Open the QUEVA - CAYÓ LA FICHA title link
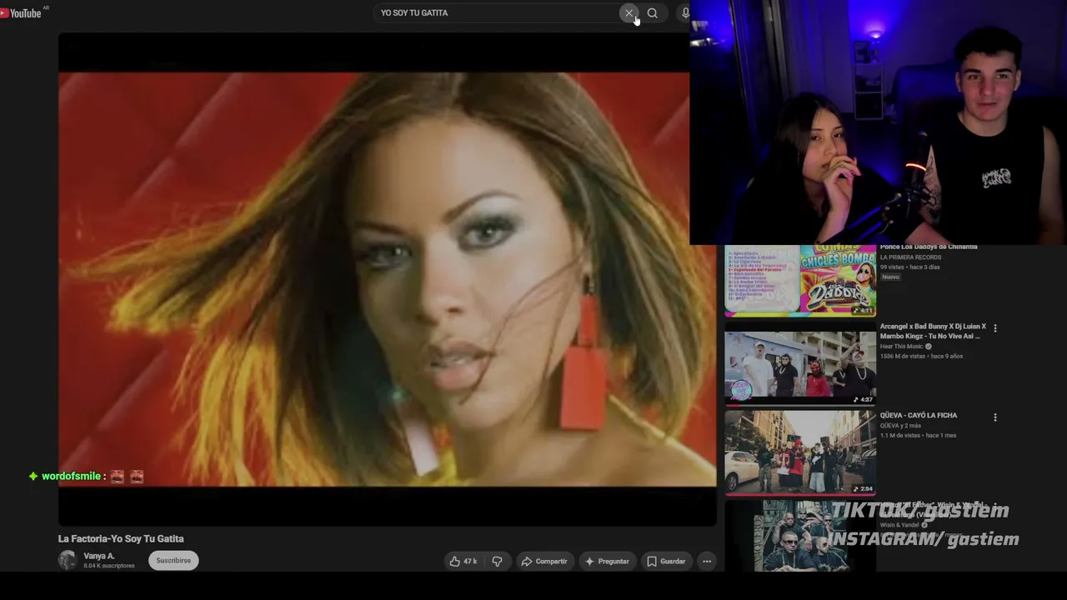1067x600 pixels. tap(919, 415)
